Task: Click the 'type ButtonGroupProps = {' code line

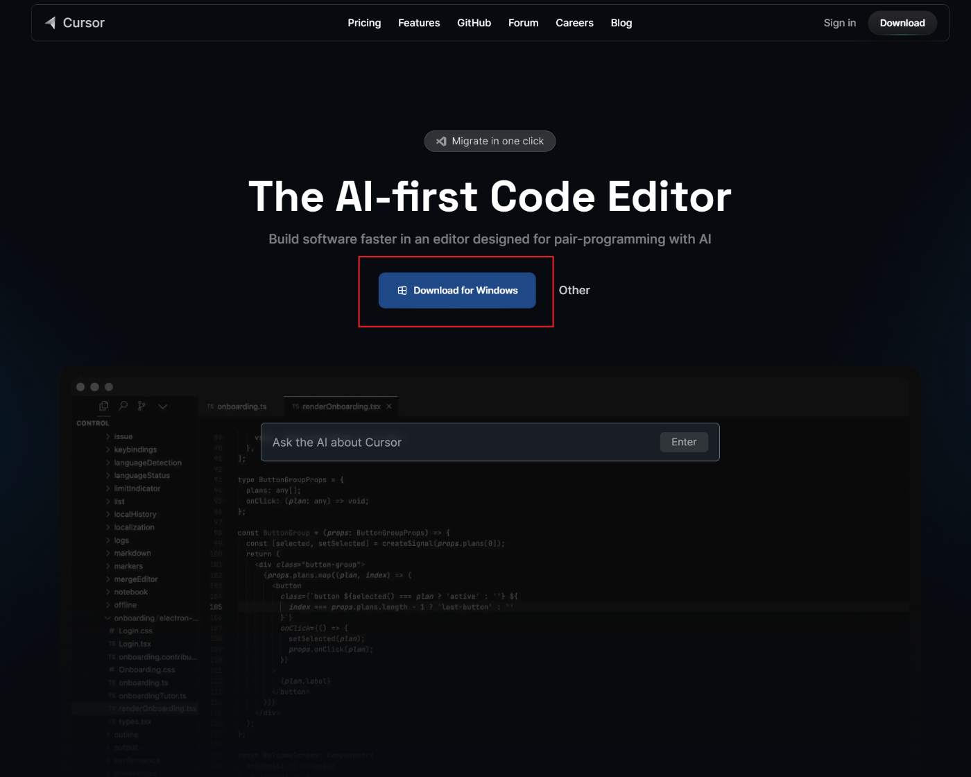Action: (291, 480)
